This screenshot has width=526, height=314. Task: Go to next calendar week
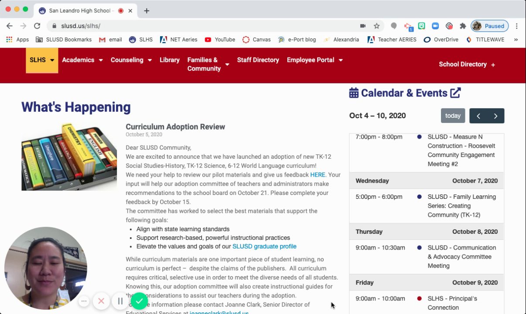click(x=495, y=116)
